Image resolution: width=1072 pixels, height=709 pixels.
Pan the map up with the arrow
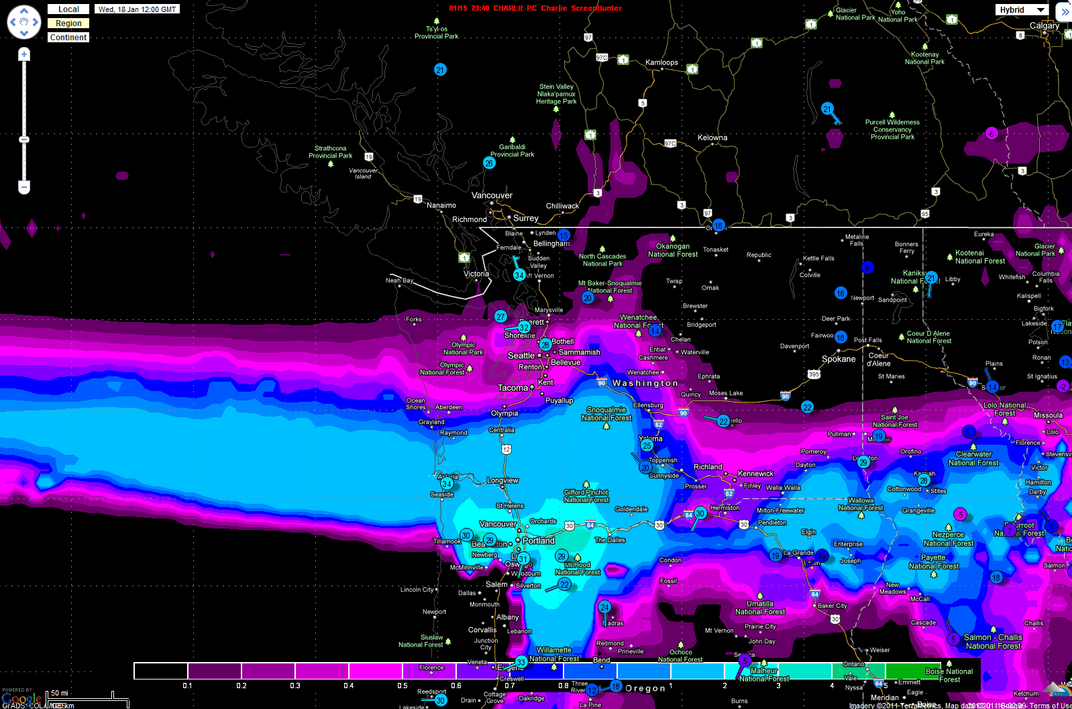point(24,11)
